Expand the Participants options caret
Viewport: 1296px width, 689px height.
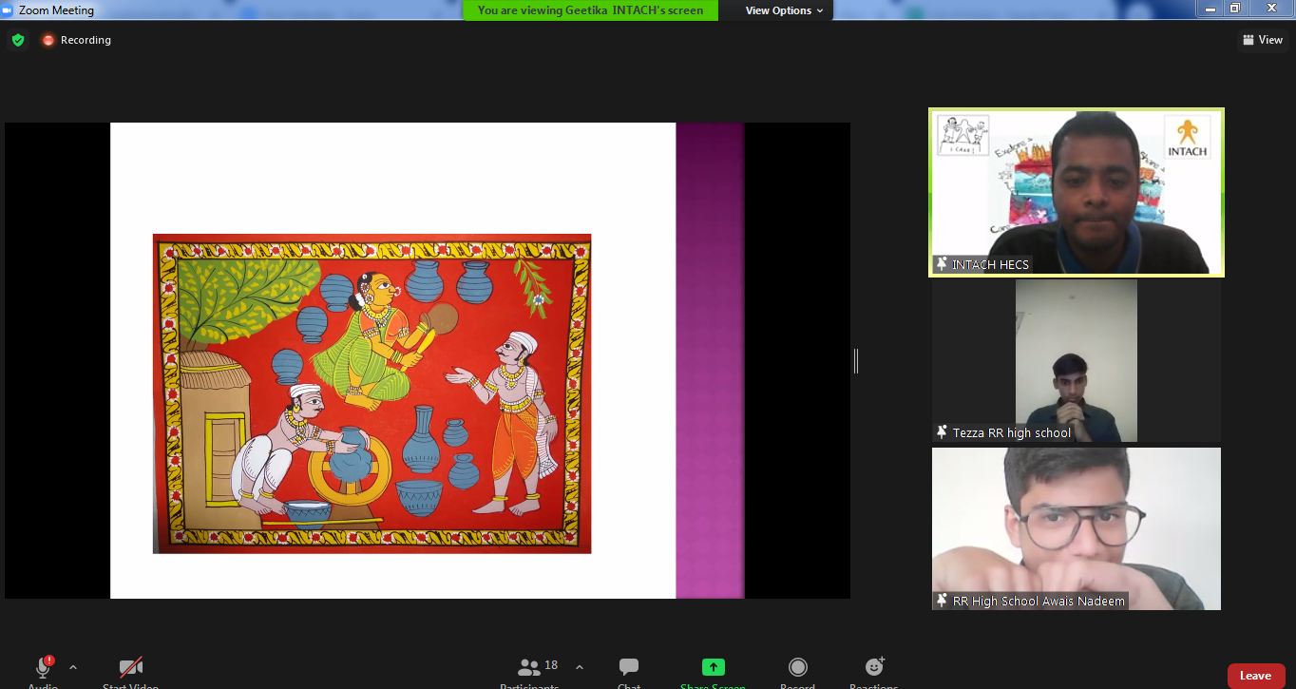(580, 667)
